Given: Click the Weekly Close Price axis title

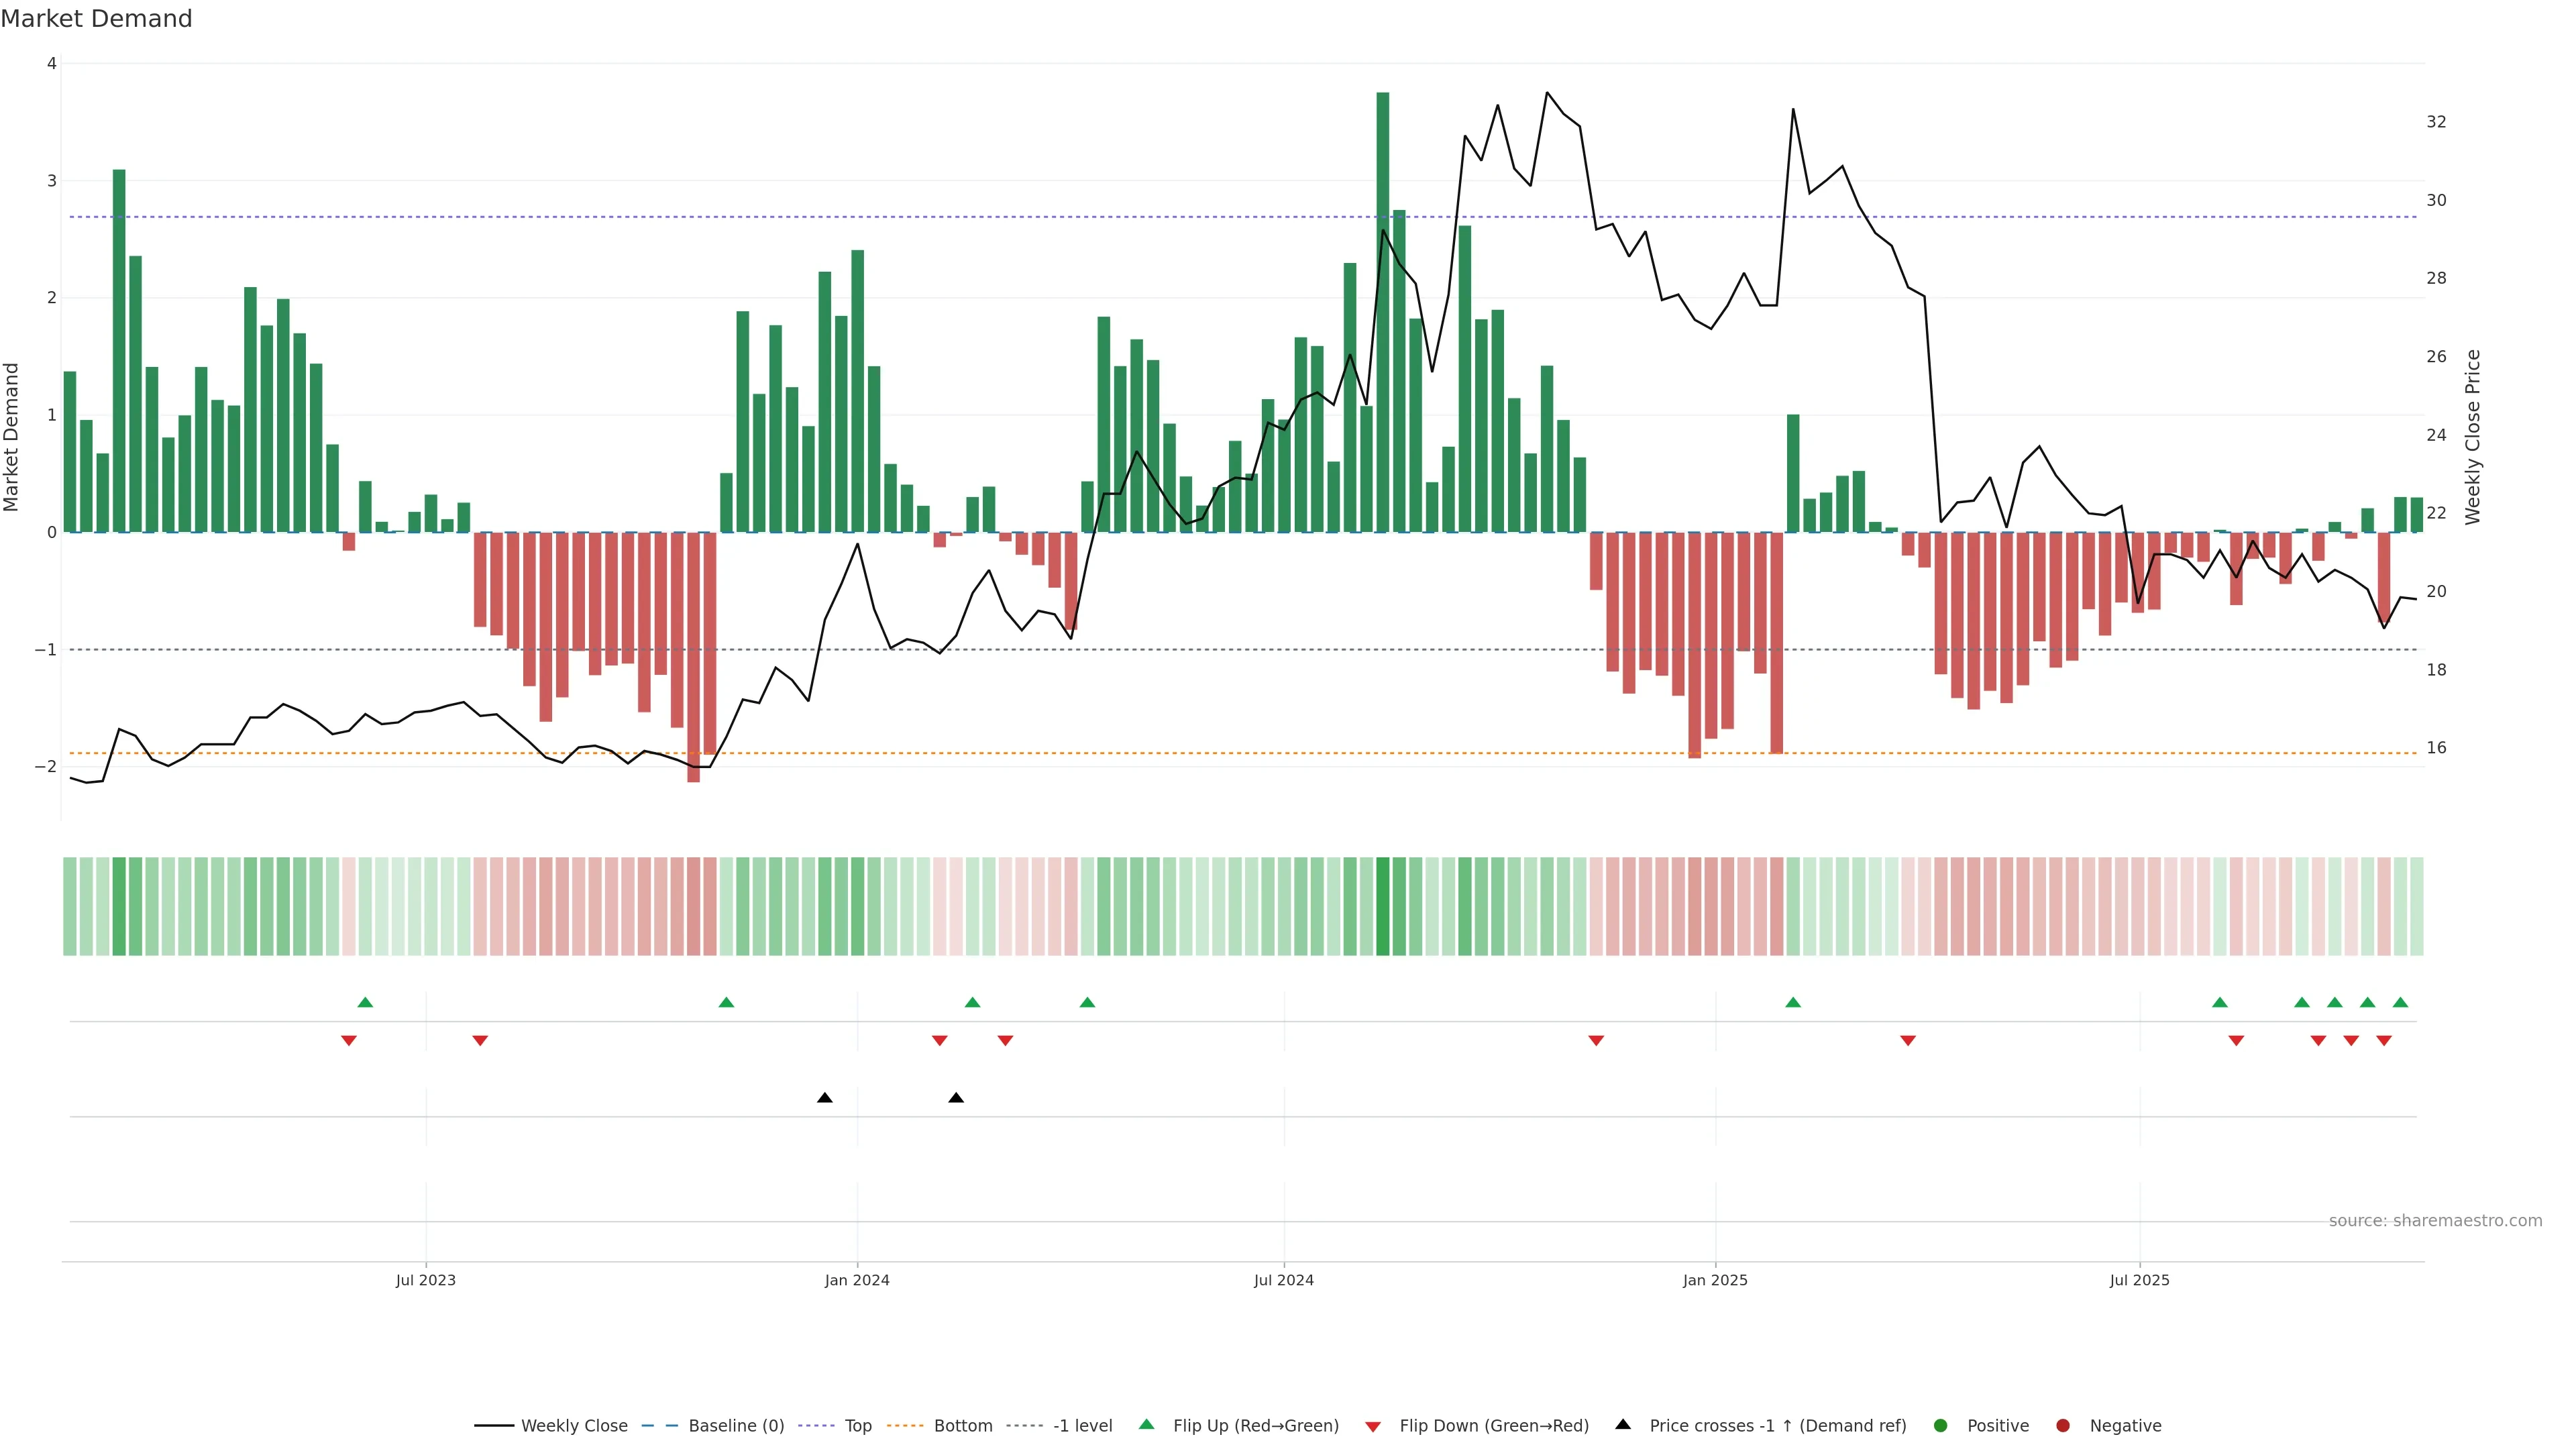Looking at the screenshot, I should [2473, 437].
